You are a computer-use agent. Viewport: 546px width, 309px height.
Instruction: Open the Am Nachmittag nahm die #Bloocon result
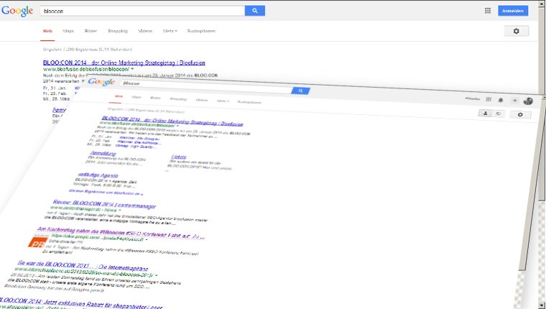coord(121,233)
